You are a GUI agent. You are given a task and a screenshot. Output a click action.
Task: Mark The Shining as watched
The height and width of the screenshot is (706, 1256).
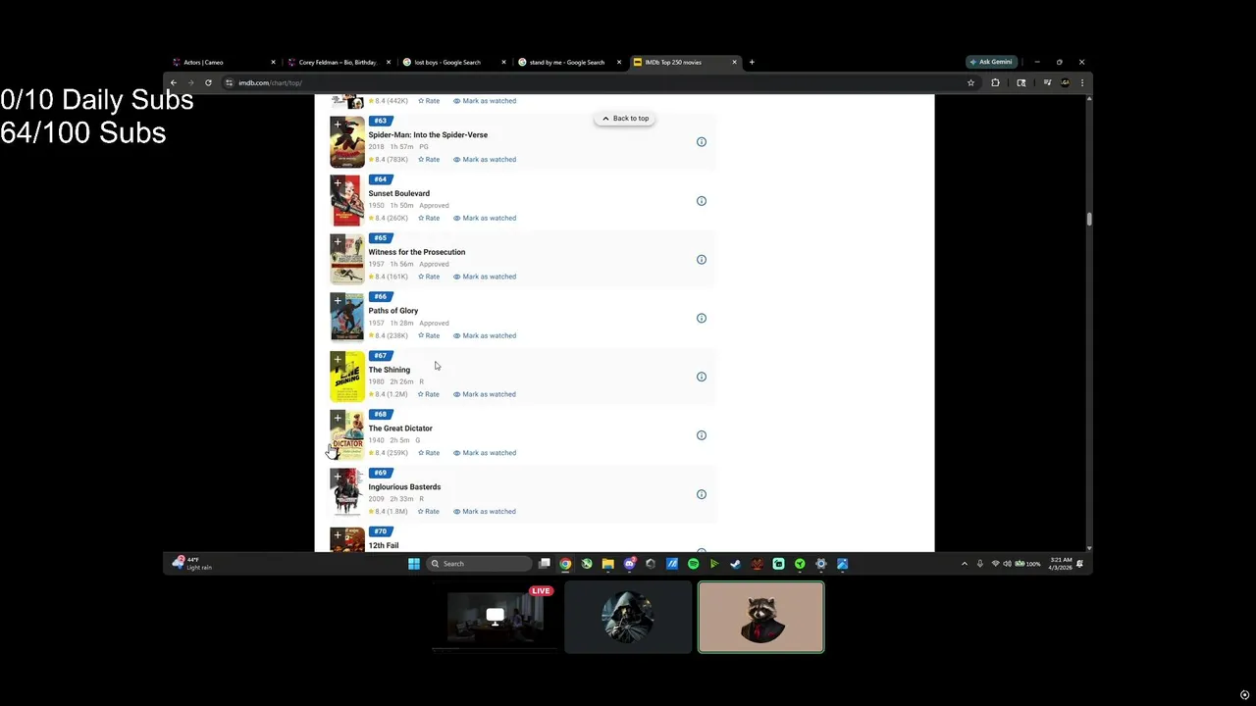pos(485,394)
